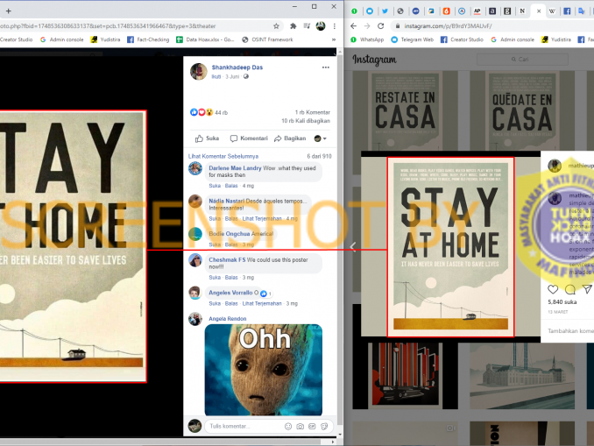Open OSINT Framework bookmark
Screen dimensions: 594x446
[x=267, y=39]
